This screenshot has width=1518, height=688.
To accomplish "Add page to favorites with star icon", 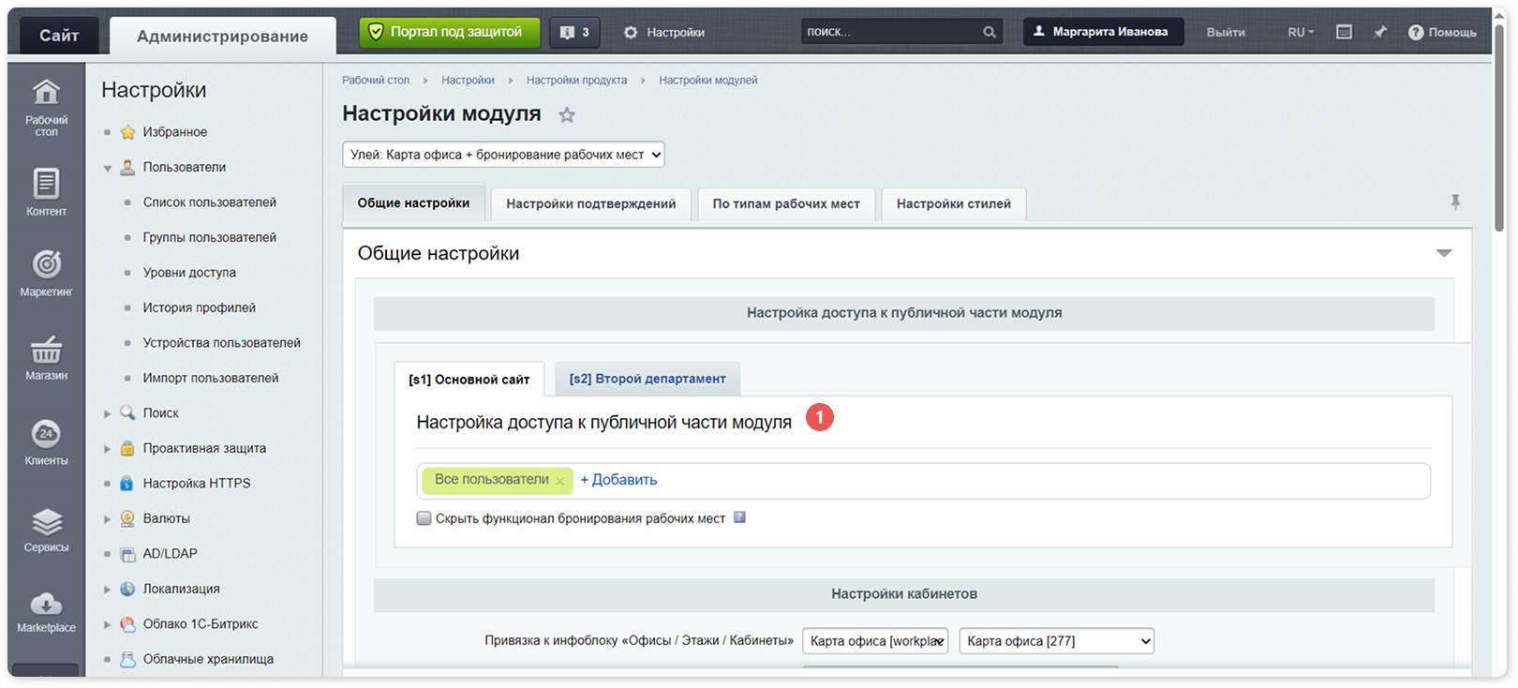I will (567, 115).
